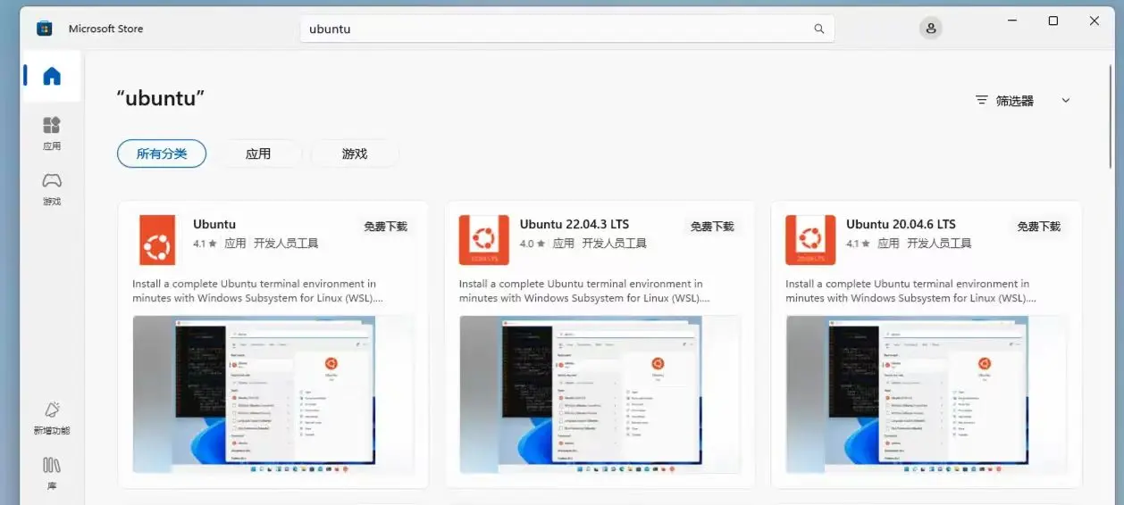This screenshot has height=505, width=1124.
Task: Open the Ubuntu 22.04.3 LTS screenshot thumbnail
Action: (600, 394)
